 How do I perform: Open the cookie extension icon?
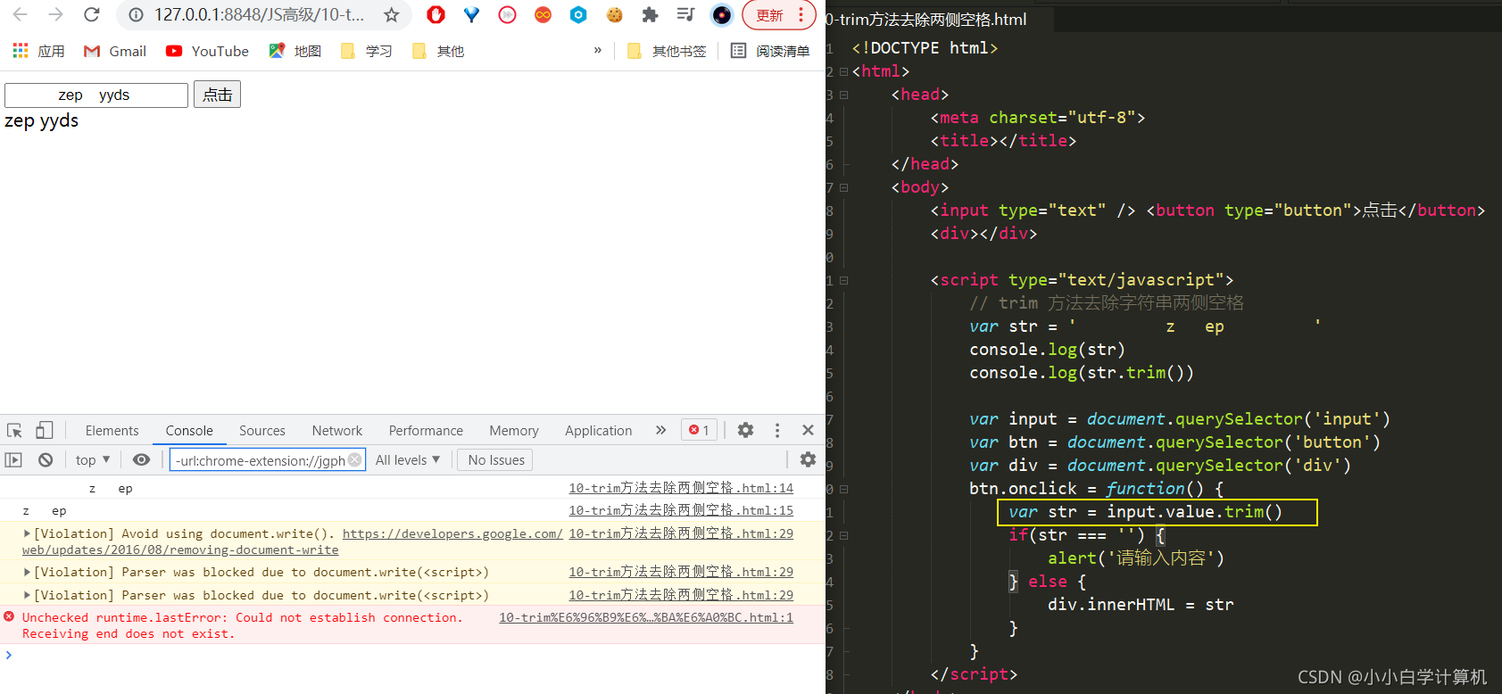click(x=614, y=14)
